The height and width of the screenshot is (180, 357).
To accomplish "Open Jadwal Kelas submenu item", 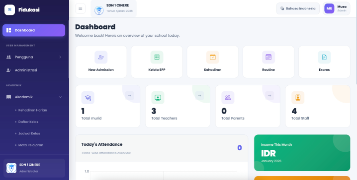I will (29, 133).
